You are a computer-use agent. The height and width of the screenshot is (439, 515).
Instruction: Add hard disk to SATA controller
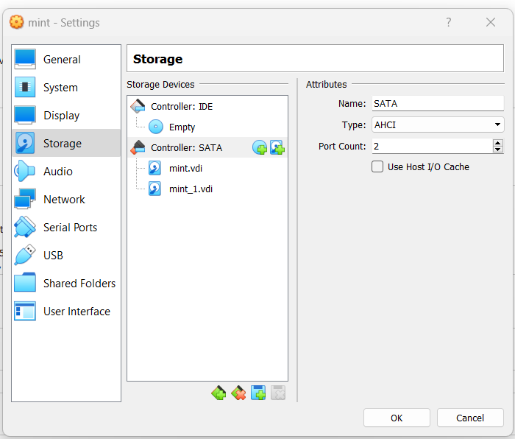(277, 147)
